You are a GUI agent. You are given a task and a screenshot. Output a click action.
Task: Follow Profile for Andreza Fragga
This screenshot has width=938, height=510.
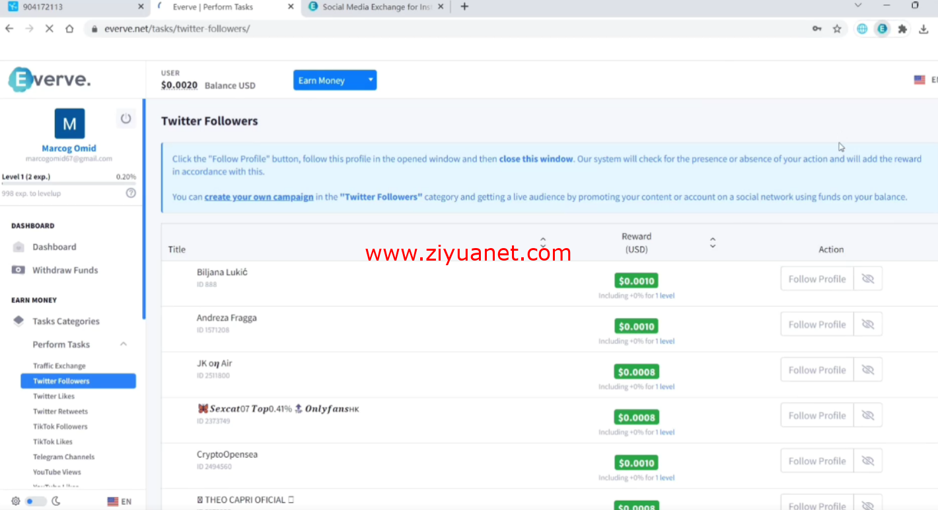pyautogui.click(x=817, y=325)
